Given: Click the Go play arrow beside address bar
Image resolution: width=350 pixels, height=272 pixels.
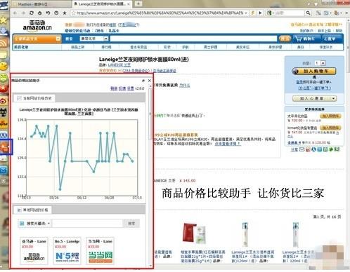Looking at the screenshot, I should pyautogui.click(x=260, y=13).
